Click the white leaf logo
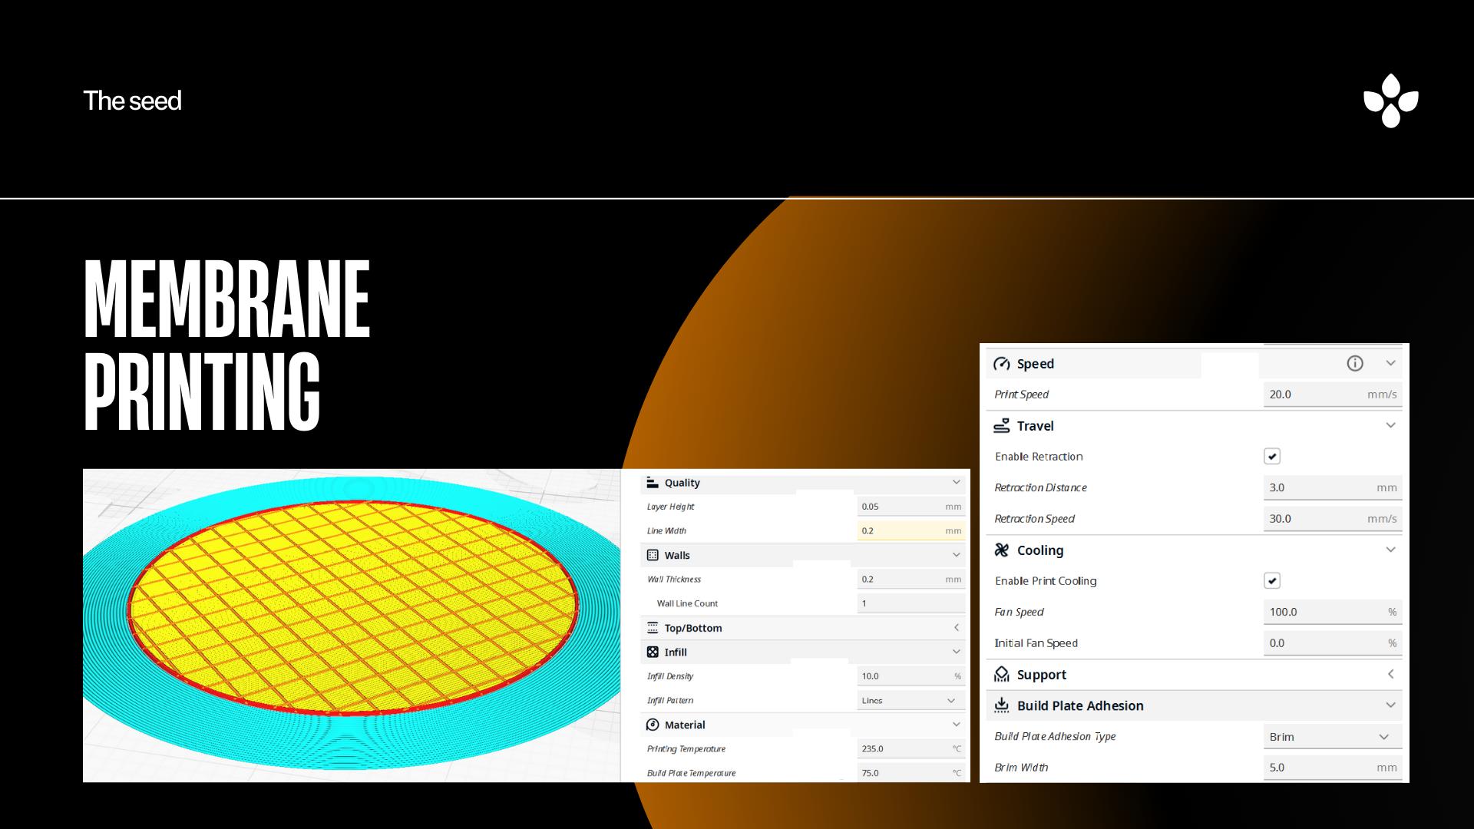This screenshot has width=1474, height=829. pyautogui.click(x=1390, y=101)
